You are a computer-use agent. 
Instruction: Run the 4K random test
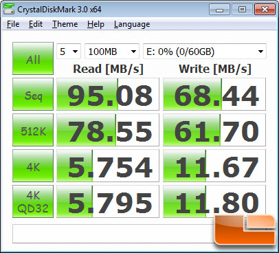(x=33, y=166)
